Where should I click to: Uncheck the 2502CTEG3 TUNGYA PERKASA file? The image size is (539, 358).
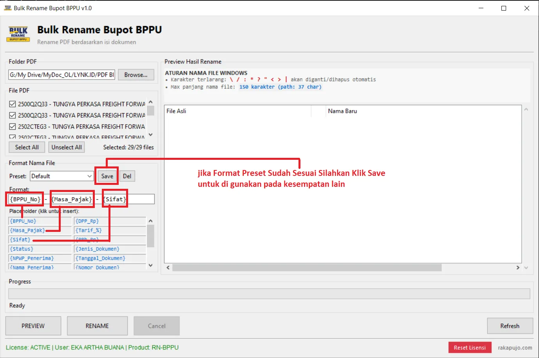pos(13,127)
